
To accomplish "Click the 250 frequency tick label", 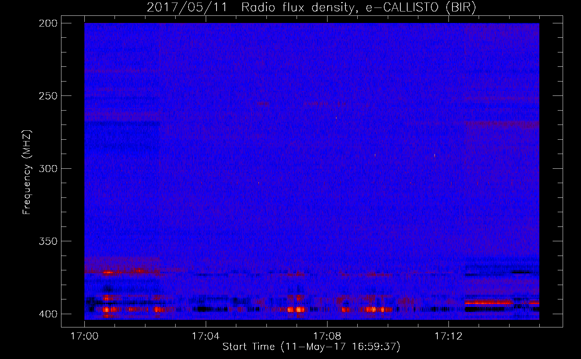I will click(x=48, y=96).
